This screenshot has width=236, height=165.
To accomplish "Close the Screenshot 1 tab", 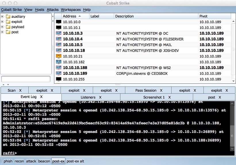I will pyautogui.click(x=170, y=97).
